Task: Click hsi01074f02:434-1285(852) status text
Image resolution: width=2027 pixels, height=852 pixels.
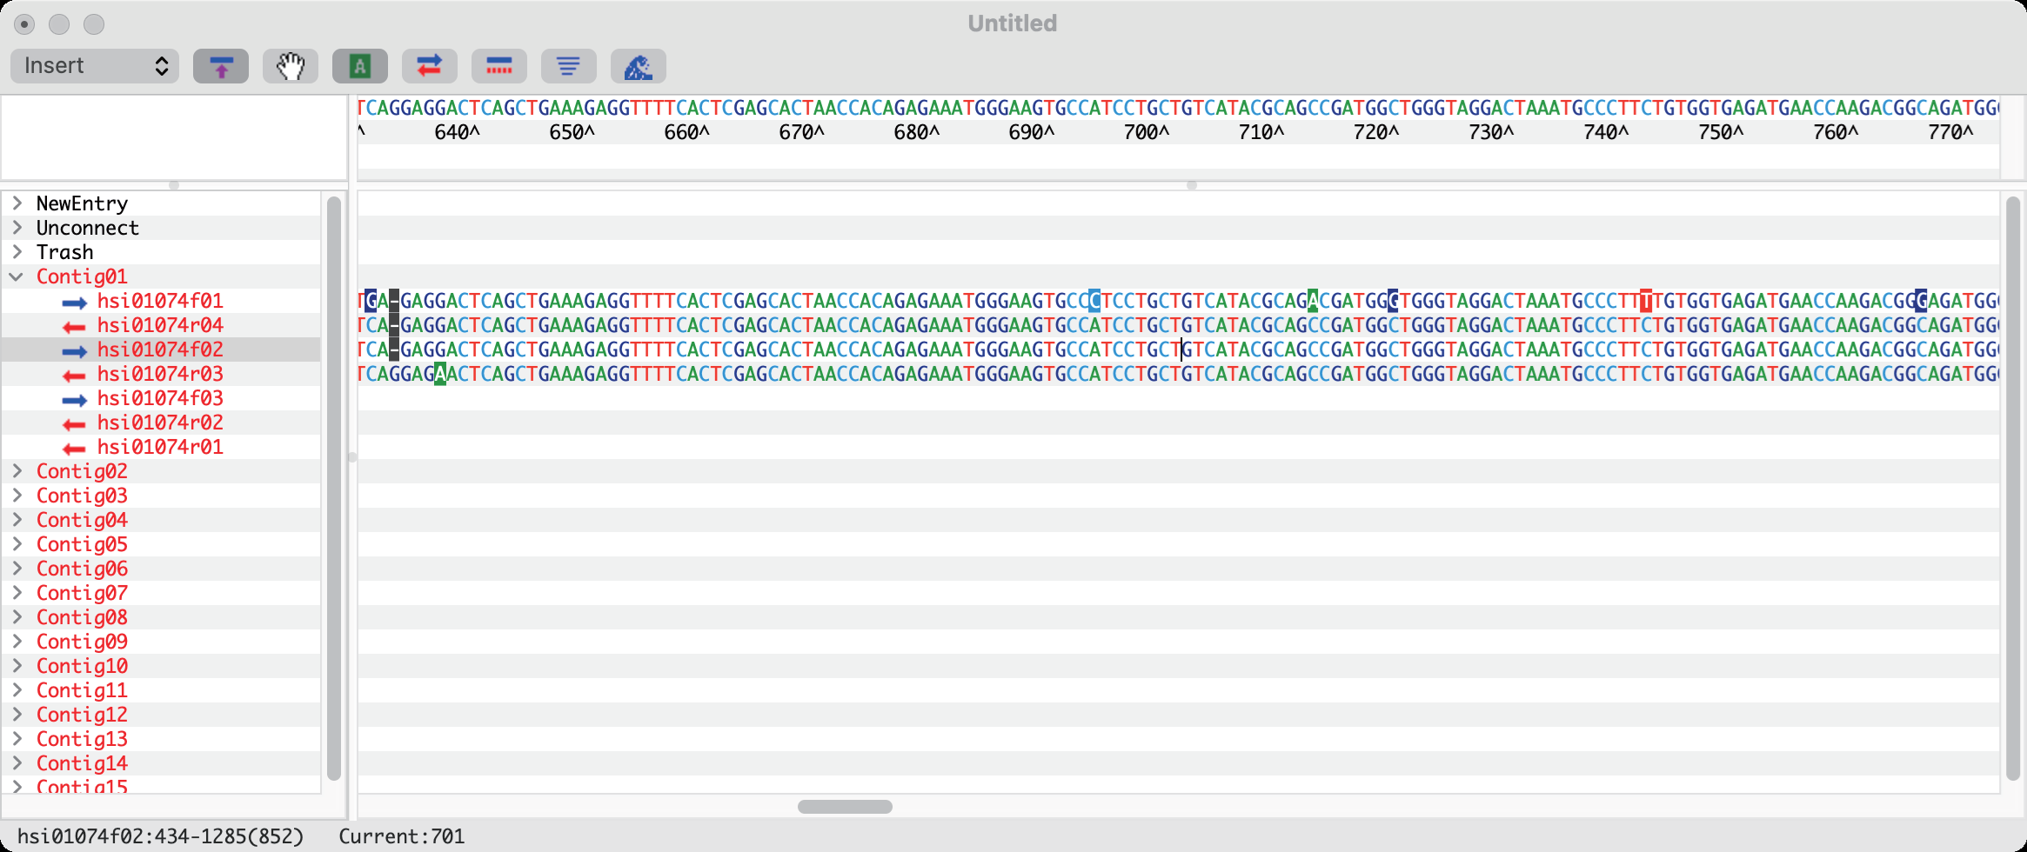Action: pos(161,836)
